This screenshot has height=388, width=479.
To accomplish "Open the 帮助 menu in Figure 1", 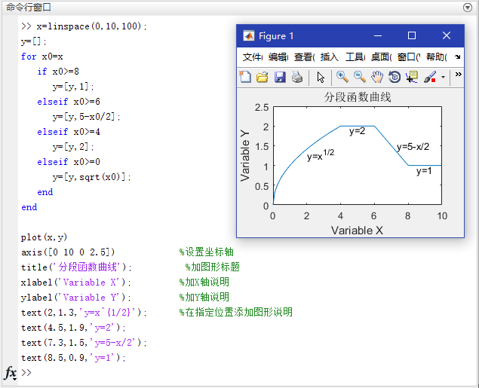I will 437,57.
